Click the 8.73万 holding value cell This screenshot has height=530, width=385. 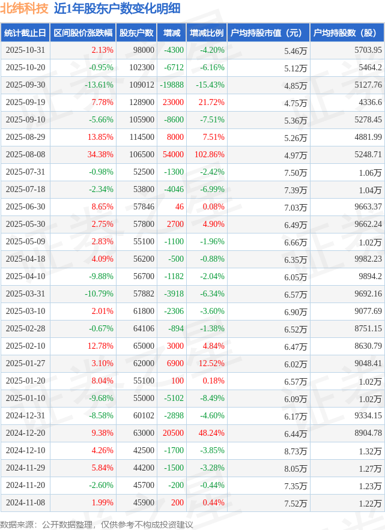coord(296,451)
